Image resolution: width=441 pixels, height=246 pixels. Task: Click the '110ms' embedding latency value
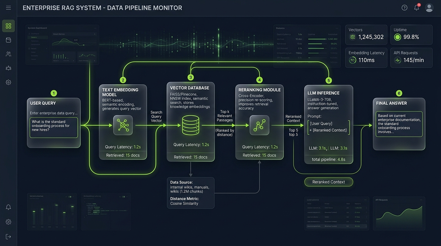coord(366,60)
